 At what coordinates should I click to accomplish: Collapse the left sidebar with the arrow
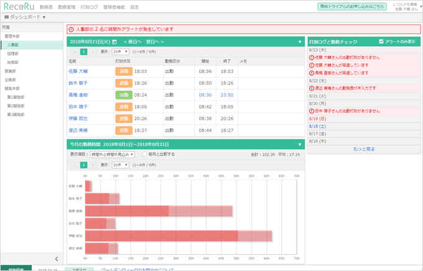click(57, 259)
